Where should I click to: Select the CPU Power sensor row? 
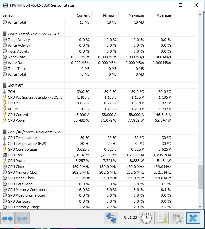(17, 120)
